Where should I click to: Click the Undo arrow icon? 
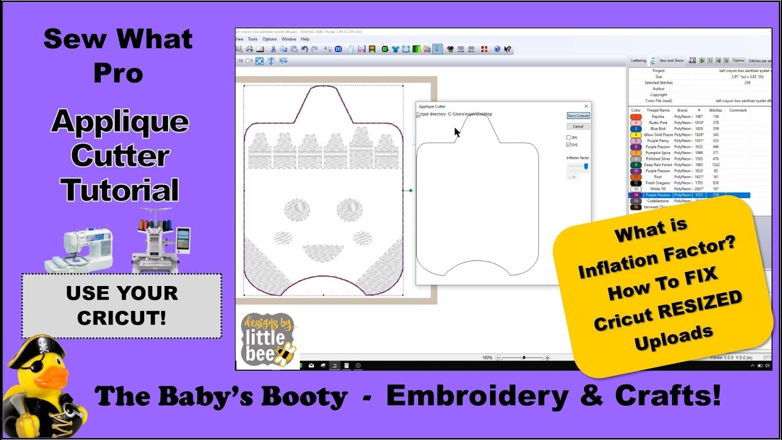pos(304,49)
